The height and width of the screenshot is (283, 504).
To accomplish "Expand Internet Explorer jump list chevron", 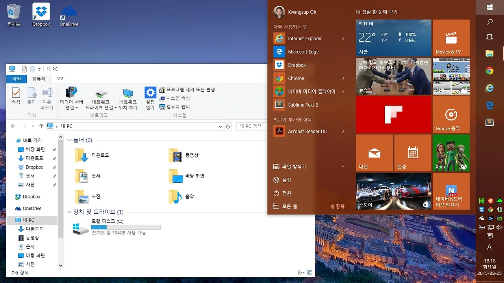I will click(343, 39).
